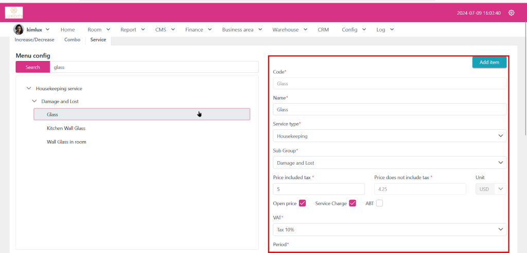Collapse the Damage and Lost node
Viewport: 527px width, 253px height.
click(34, 102)
